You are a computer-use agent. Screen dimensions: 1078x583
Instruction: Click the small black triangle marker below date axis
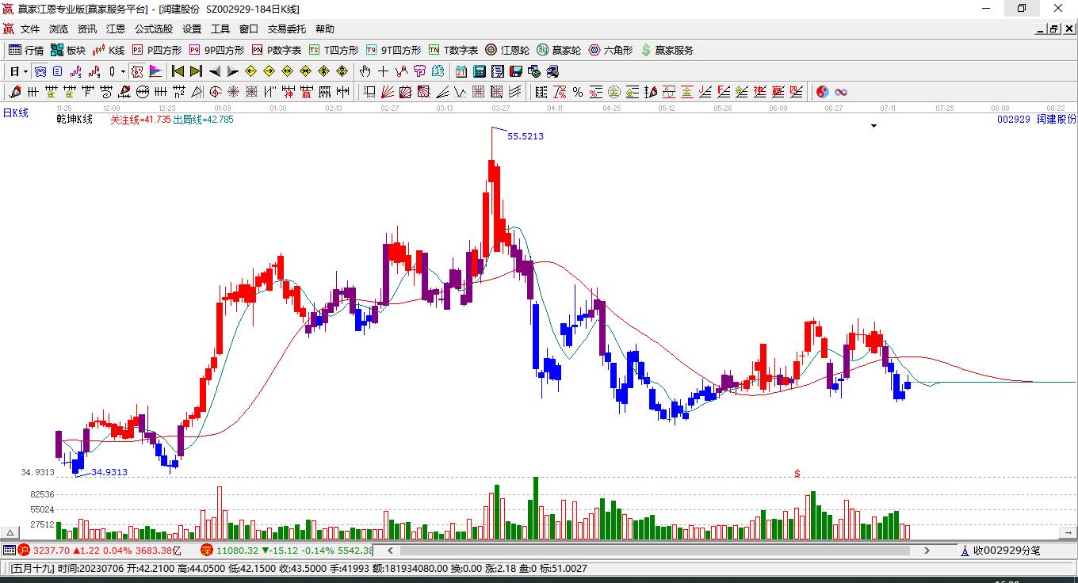pyautogui.click(x=873, y=126)
